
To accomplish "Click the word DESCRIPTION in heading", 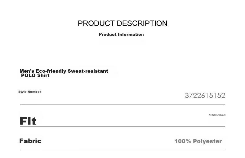I will point(142,23).
